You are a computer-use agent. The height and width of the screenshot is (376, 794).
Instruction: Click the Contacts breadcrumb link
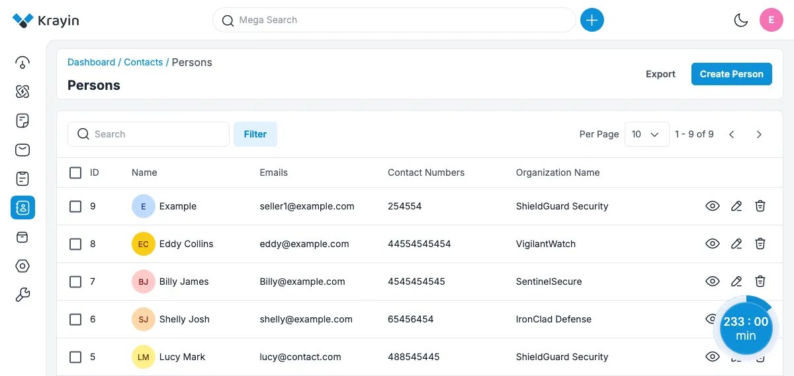click(143, 62)
